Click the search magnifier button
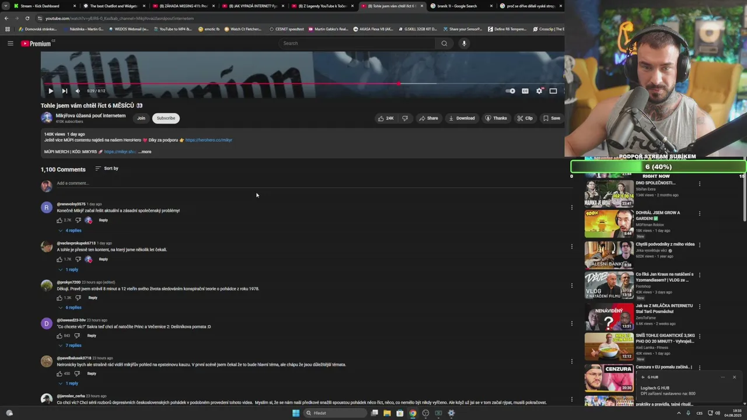Image resolution: width=747 pixels, height=420 pixels. point(444,43)
